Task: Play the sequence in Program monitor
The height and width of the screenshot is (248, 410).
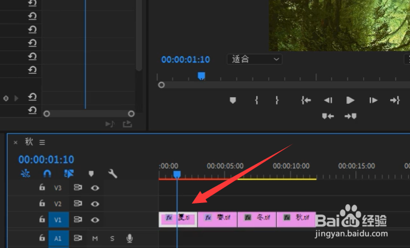Action: 350,100
